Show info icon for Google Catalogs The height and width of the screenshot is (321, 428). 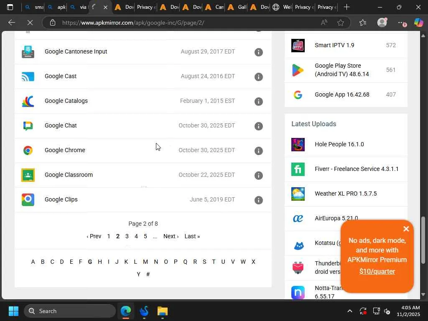click(258, 101)
